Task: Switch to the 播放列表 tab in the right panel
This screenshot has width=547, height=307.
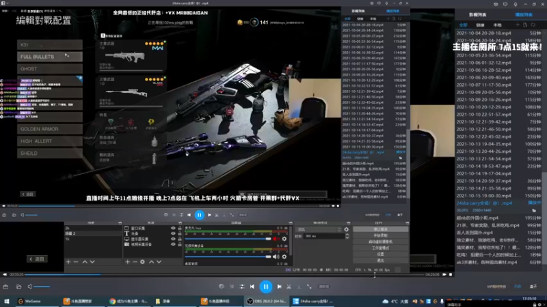Action: pos(524,14)
